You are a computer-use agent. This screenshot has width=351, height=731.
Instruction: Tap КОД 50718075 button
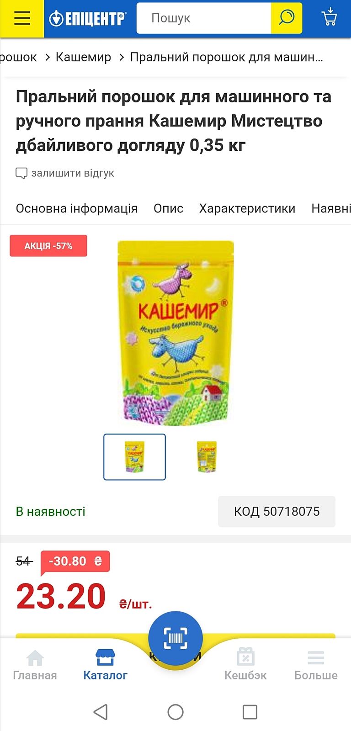point(277,511)
